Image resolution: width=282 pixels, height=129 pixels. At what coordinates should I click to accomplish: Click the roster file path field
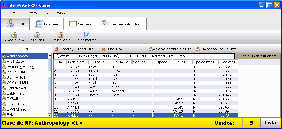(144, 56)
